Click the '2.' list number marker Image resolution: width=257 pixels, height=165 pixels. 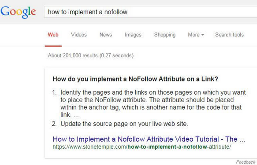coord(54,124)
